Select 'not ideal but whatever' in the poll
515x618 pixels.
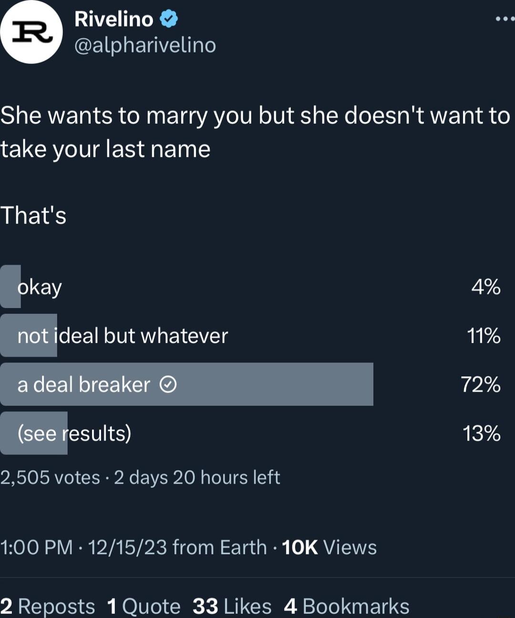(x=122, y=335)
